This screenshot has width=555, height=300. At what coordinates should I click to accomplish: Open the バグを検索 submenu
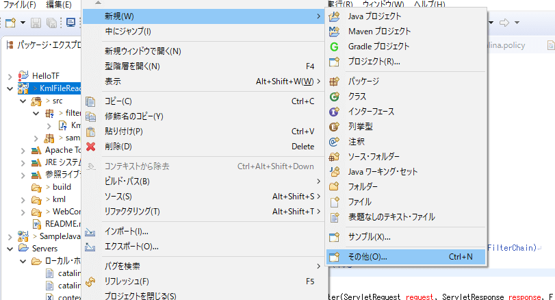pos(203,266)
